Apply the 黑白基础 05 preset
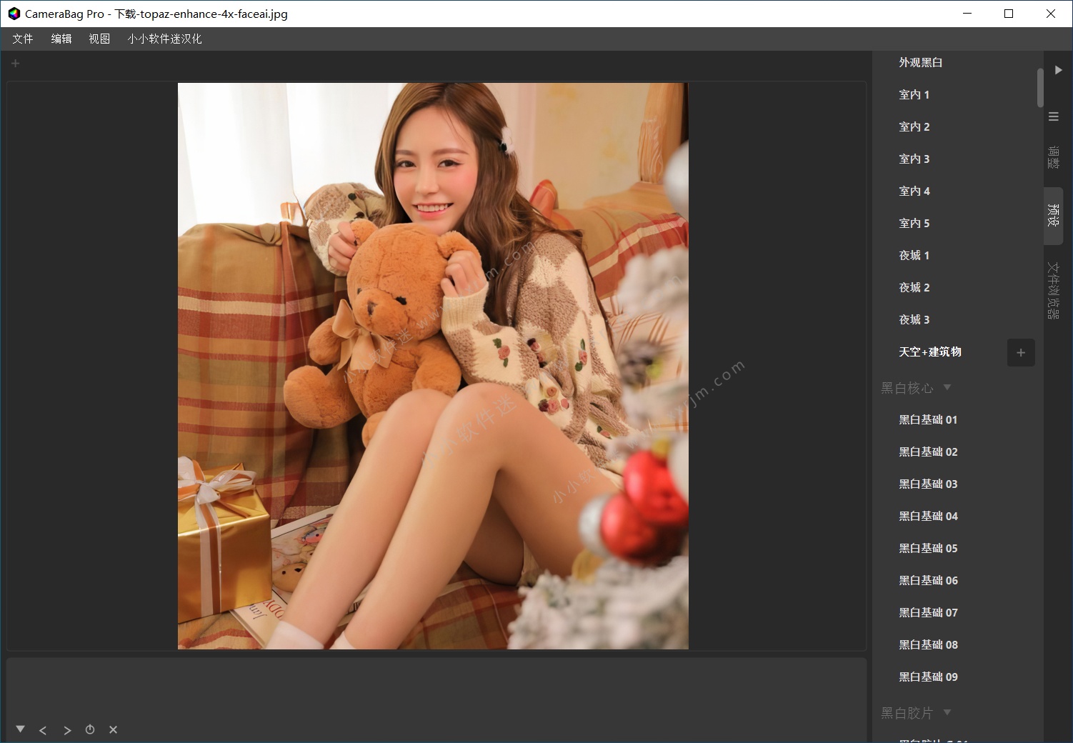 click(x=927, y=548)
